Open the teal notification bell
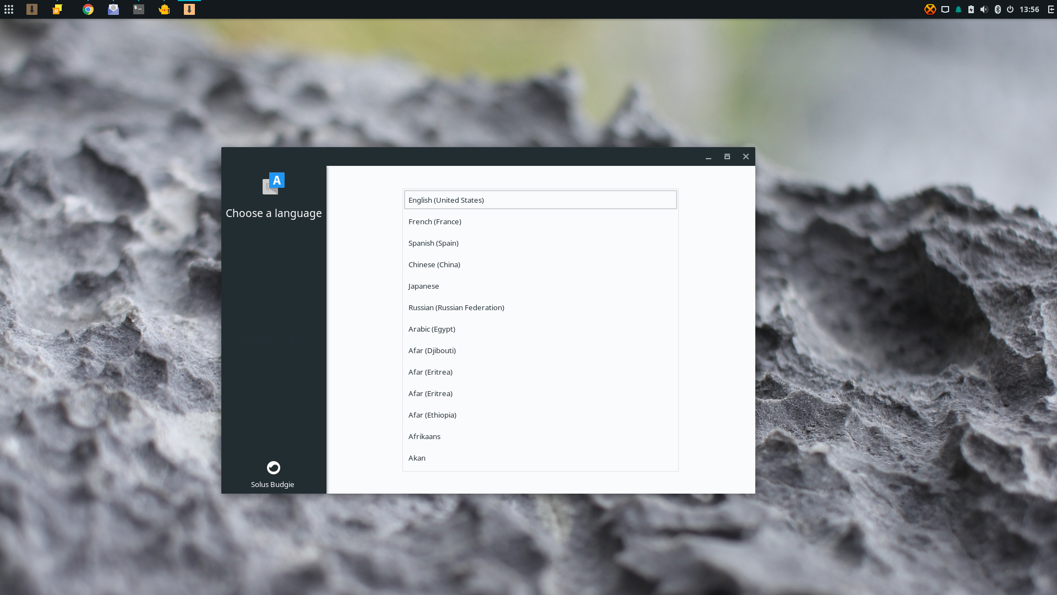1057x595 pixels. [x=958, y=9]
